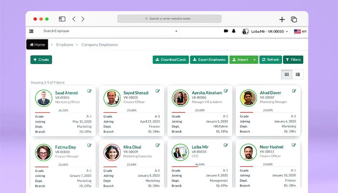This screenshot has width=338, height=193.
Task: Show the browser tab overview icon
Action: point(294,19)
